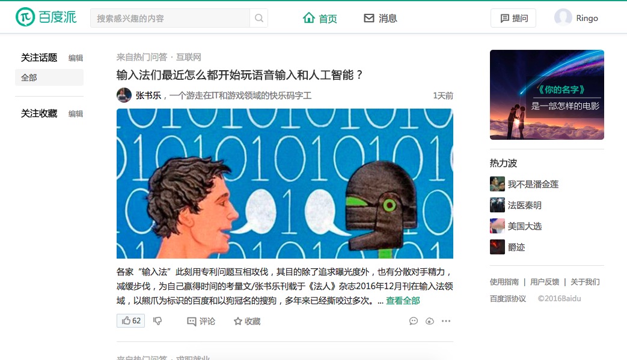
Task: Open the 《你的名字》 movie banner
Action: 546,95
